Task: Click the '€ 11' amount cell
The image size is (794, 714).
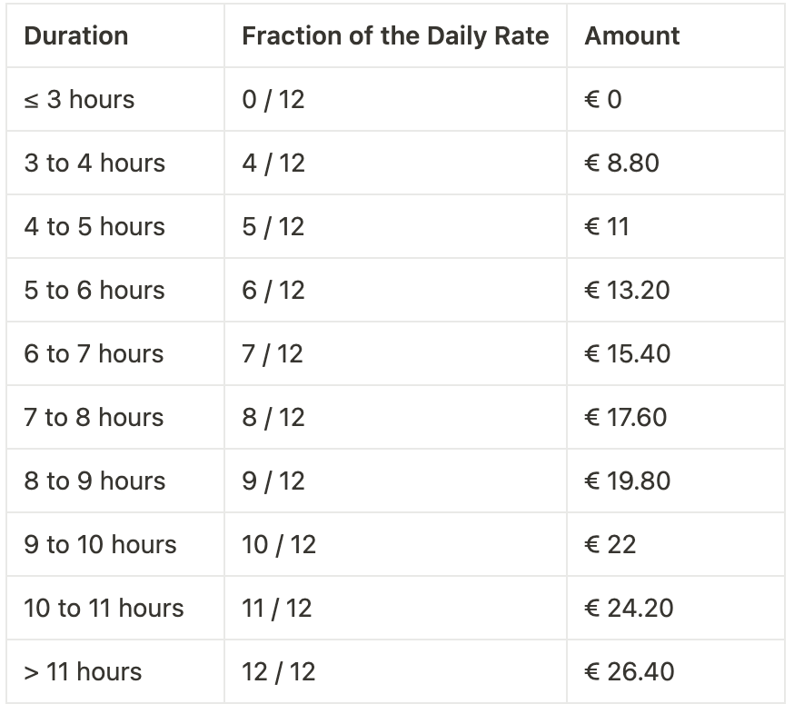Action: (x=676, y=226)
